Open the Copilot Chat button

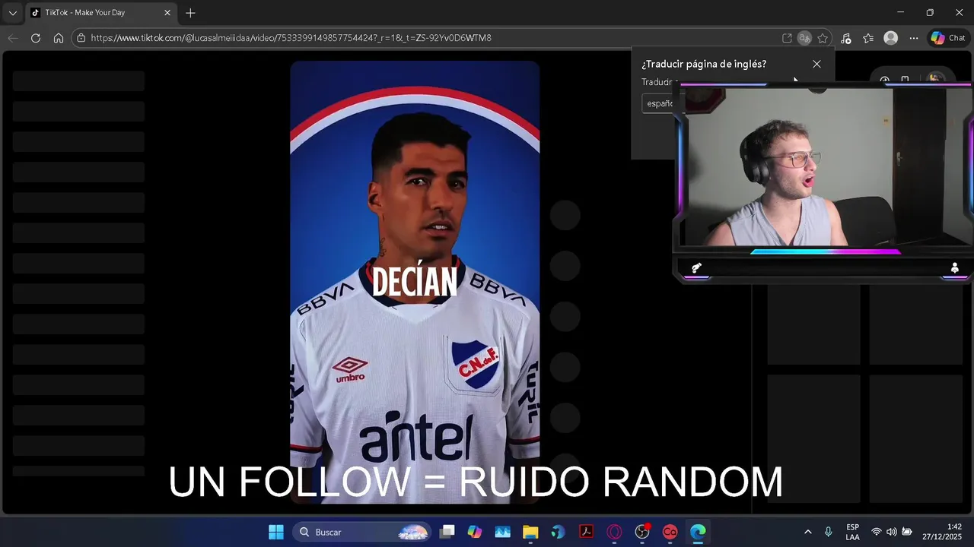point(948,38)
